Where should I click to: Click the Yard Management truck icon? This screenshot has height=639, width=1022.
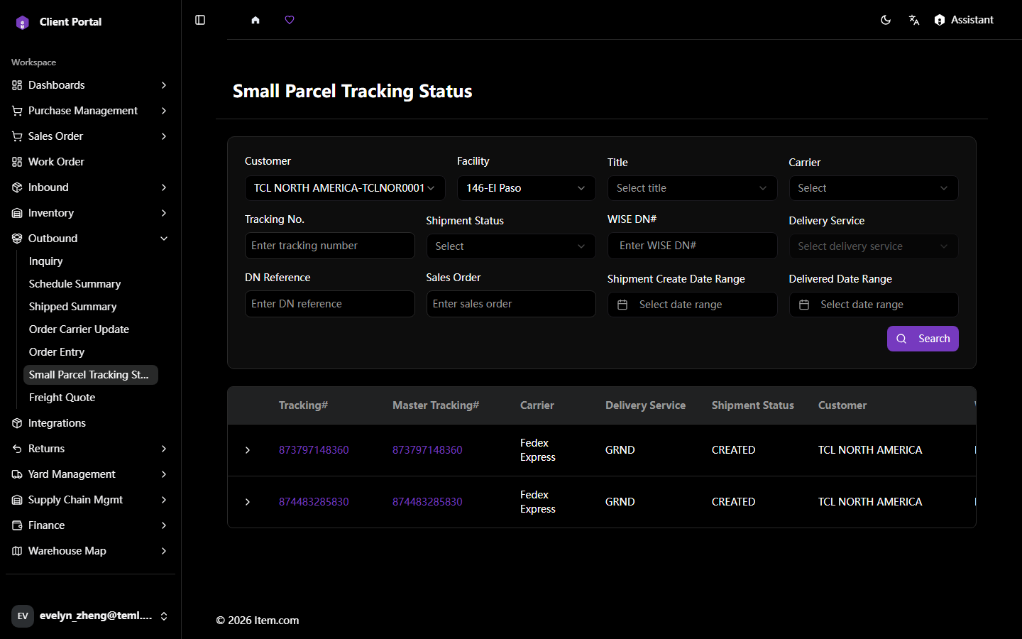(17, 474)
